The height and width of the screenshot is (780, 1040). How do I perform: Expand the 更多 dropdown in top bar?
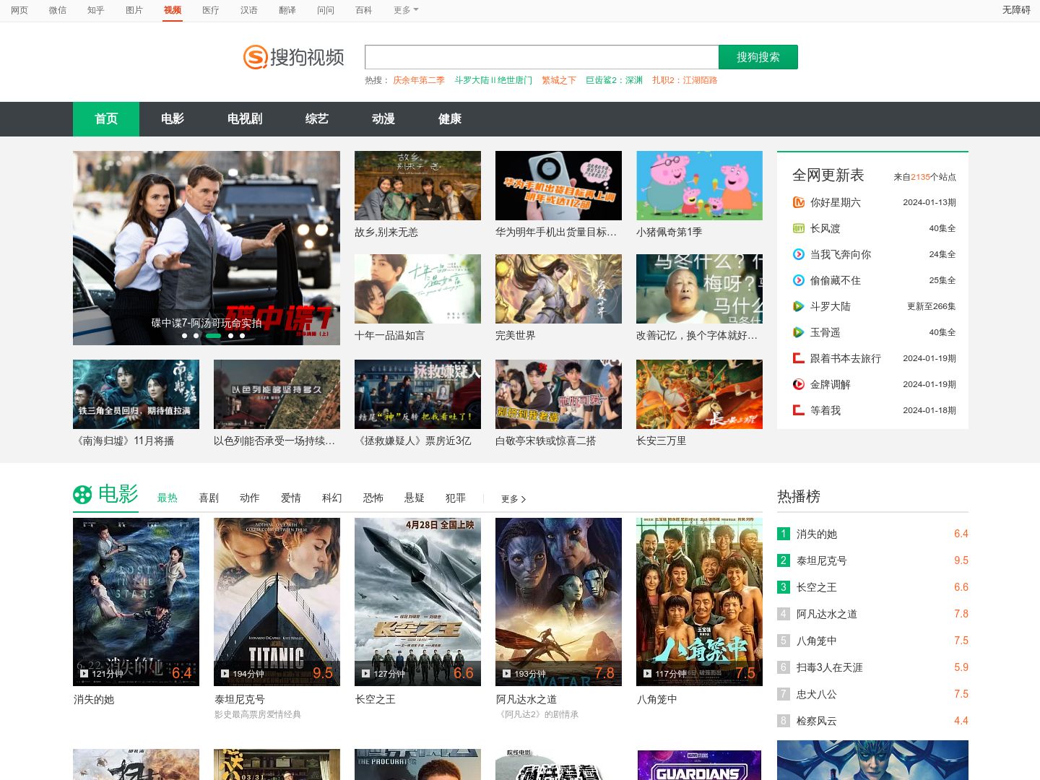click(406, 10)
